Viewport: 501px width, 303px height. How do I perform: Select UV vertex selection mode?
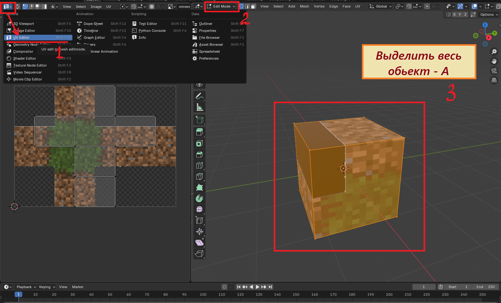(x=26, y=6)
